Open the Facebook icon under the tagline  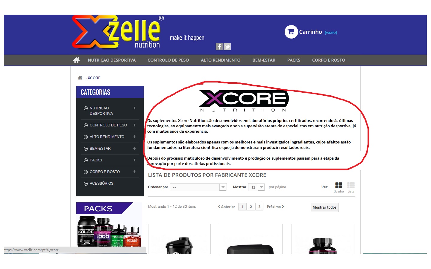(219, 47)
